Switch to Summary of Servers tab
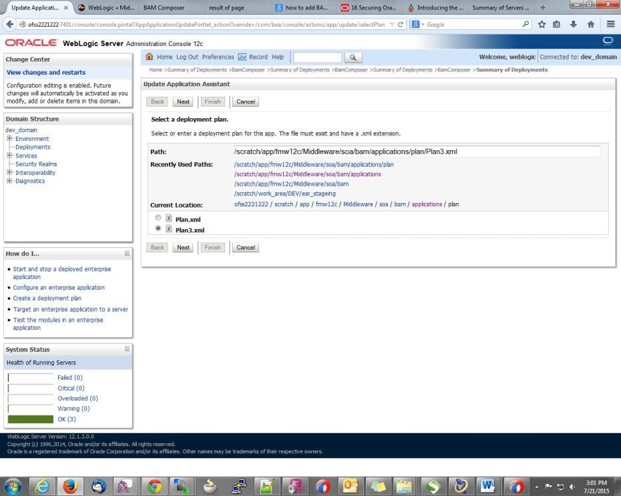The height and width of the screenshot is (496, 621). tap(501, 7)
